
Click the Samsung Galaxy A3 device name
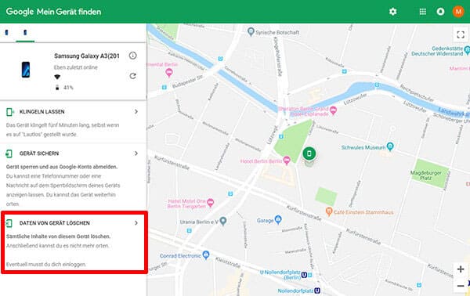tap(87, 56)
